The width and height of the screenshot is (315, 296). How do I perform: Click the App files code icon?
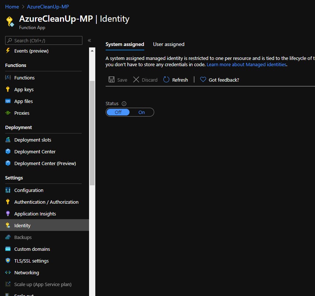coord(8,101)
